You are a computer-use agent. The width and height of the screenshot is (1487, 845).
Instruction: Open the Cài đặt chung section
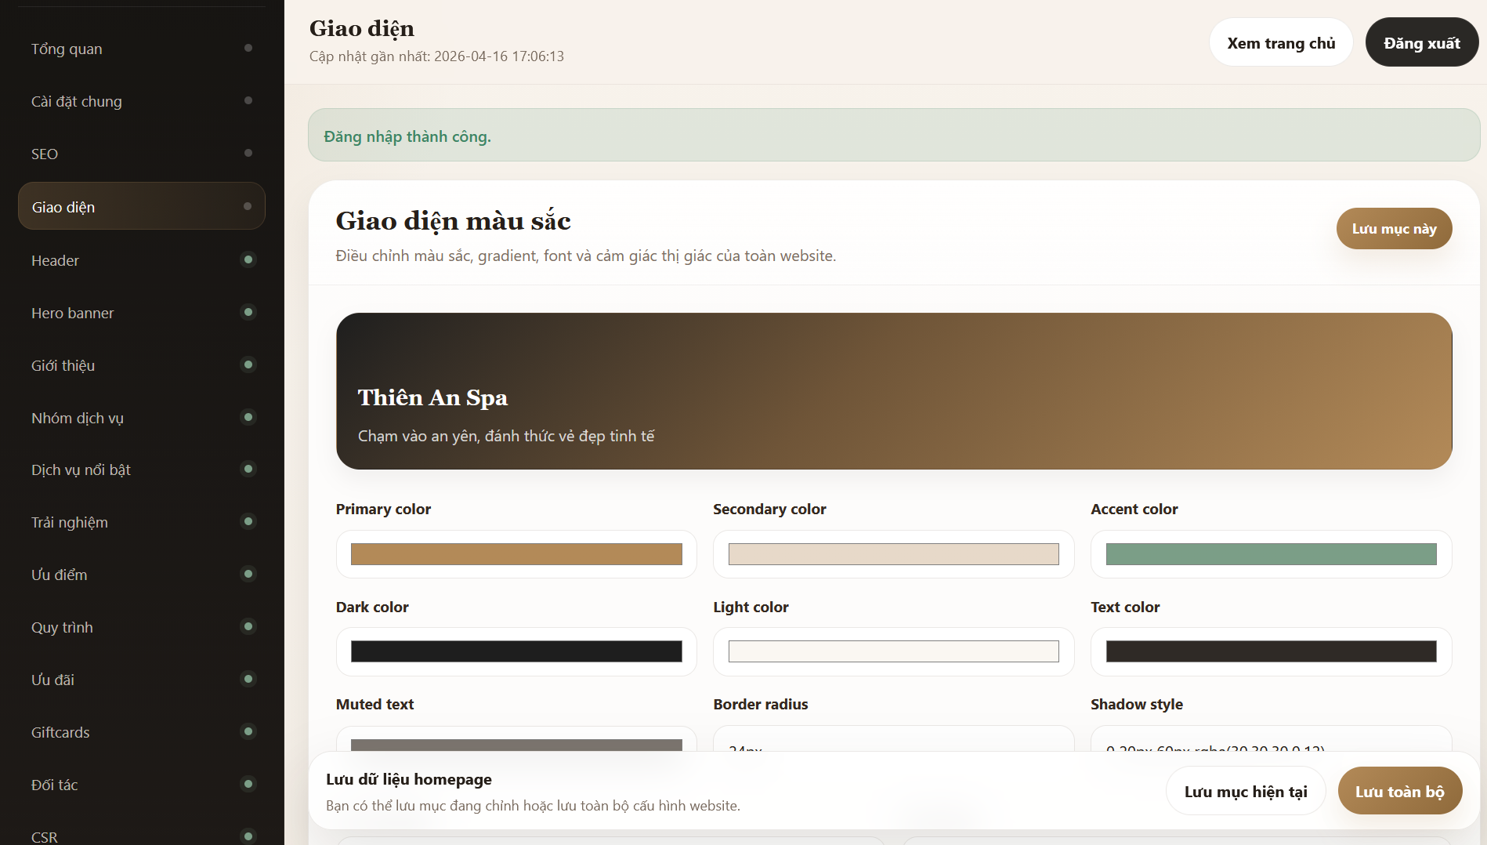(x=77, y=101)
